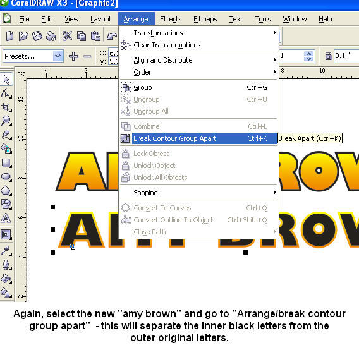Viewport: 359px width, 350px height.
Task: Click the Unlock All Objects entry
Action: point(198,178)
